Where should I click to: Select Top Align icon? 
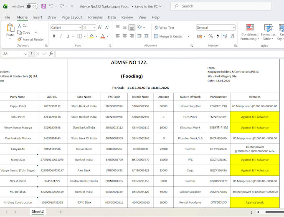[x=118, y=27]
